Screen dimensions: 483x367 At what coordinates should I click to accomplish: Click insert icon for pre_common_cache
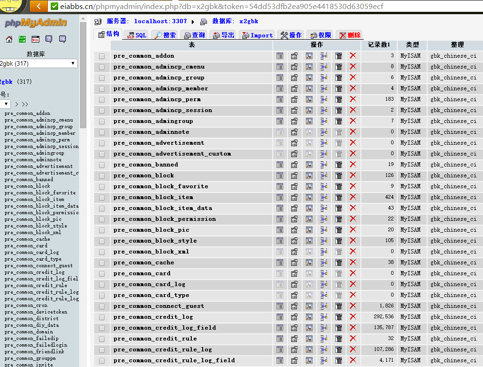(x=324, y=262)
